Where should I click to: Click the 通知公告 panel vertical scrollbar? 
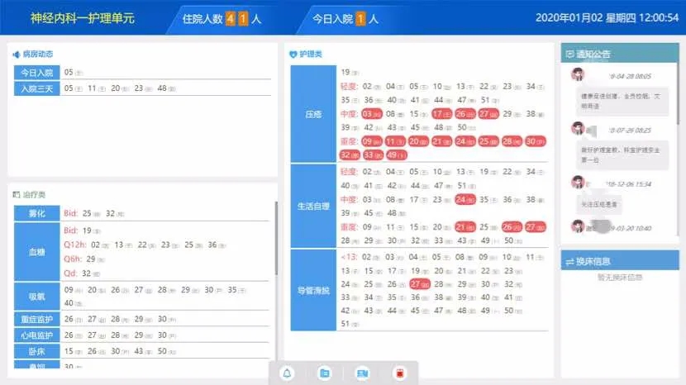[679, 94]
